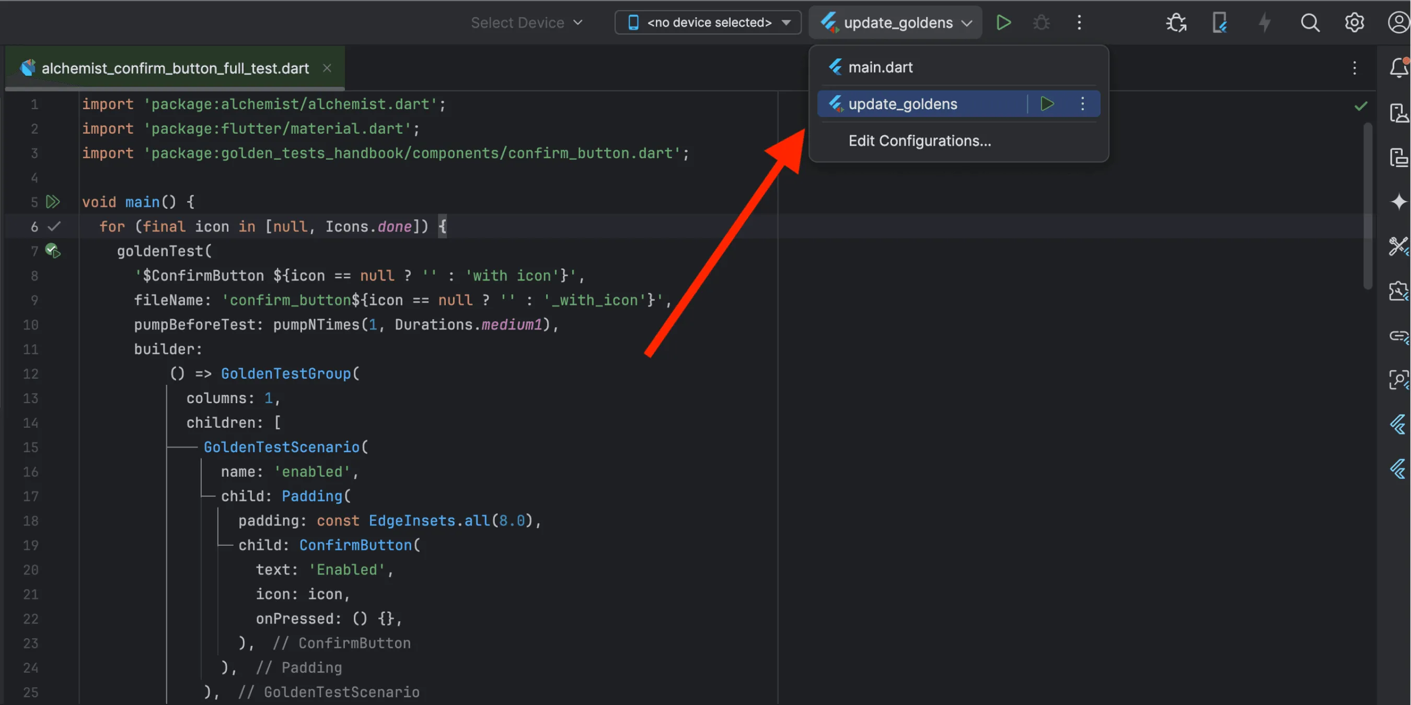
Task: Click Flutter Attach debugger icon
Action: coord(1176,22)
